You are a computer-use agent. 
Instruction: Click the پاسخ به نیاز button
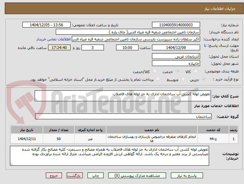point(187,175)
